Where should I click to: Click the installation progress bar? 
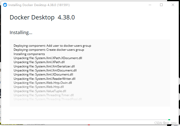[90, 120]
